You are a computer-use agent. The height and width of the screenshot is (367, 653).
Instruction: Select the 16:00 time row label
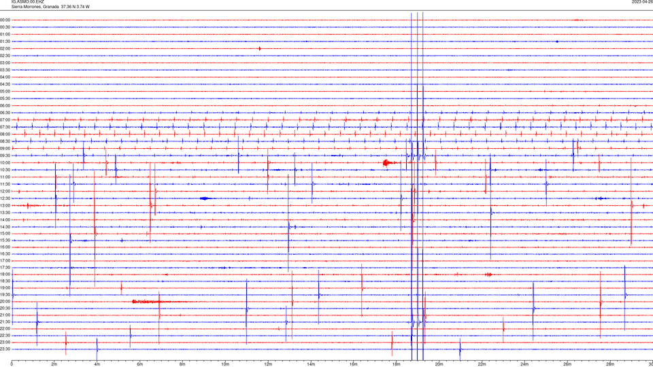tap(5, 247)
